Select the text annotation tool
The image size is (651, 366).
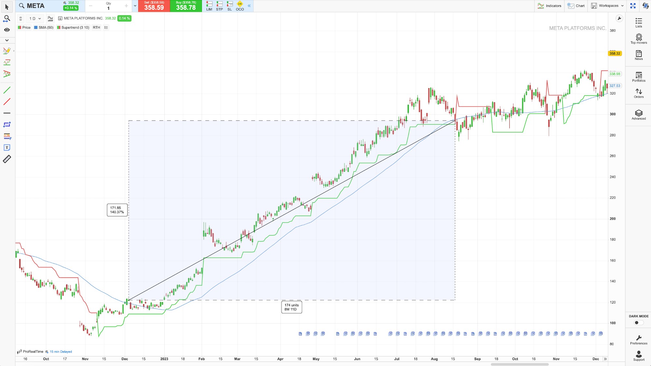coord(7,148)
